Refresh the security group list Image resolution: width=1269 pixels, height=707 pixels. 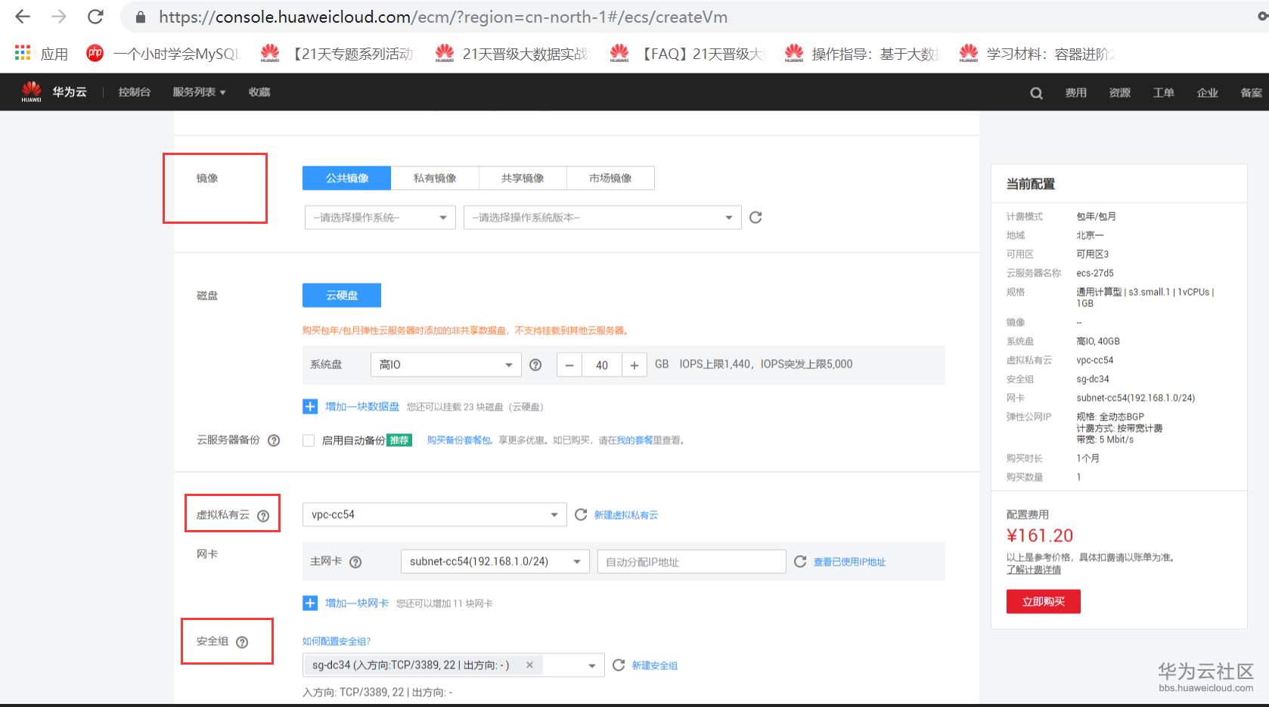pos(619,665)
